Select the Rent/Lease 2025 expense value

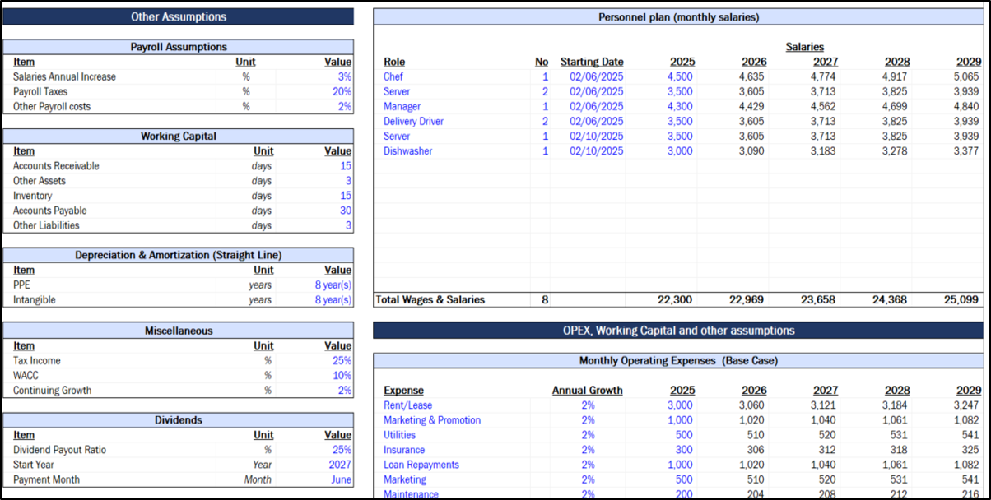680,405
